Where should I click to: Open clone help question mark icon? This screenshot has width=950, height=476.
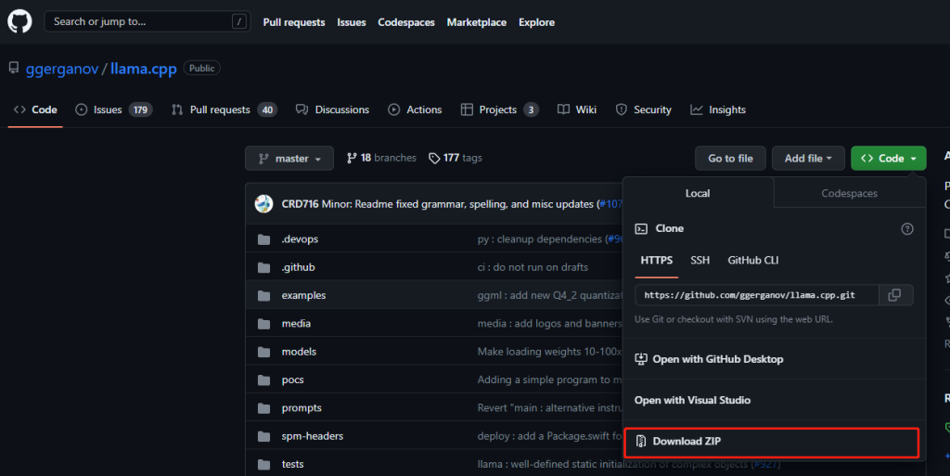coord(907,228)
